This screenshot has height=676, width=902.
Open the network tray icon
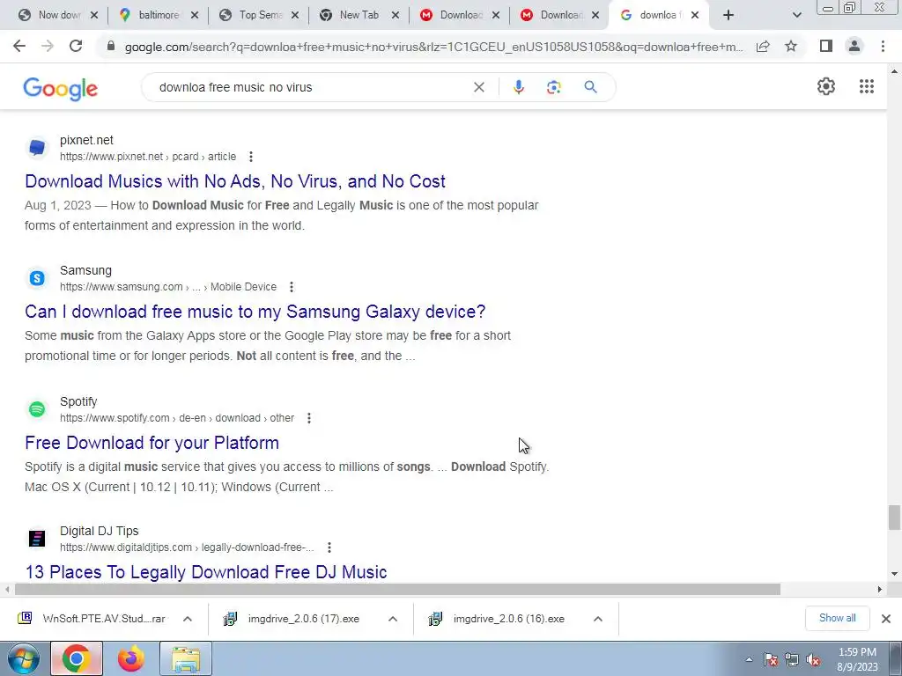tap(792, 660)
